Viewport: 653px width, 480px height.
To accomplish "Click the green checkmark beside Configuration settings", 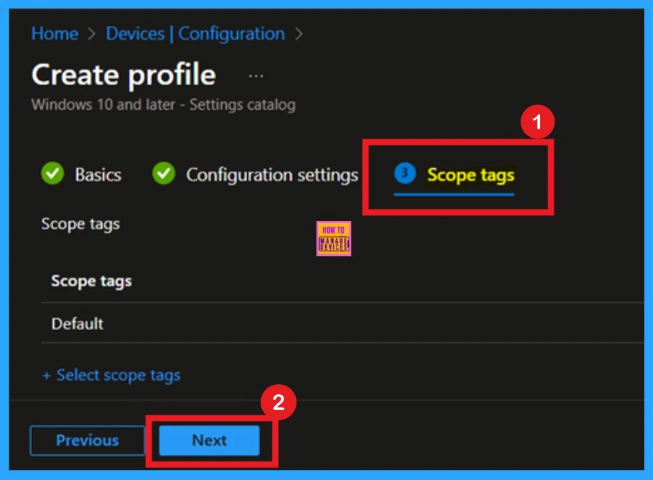I will click(x=163, y=174).
